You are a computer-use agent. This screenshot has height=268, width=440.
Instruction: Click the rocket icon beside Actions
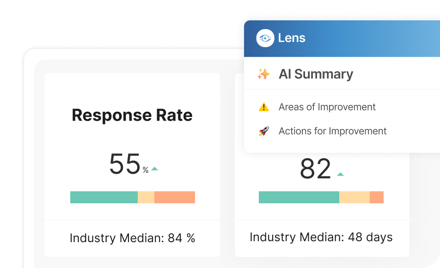tap(264, 131)
